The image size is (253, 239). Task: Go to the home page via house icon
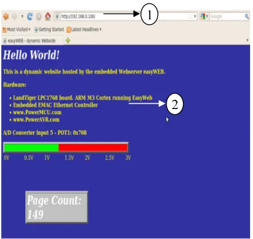click(48, 16)
